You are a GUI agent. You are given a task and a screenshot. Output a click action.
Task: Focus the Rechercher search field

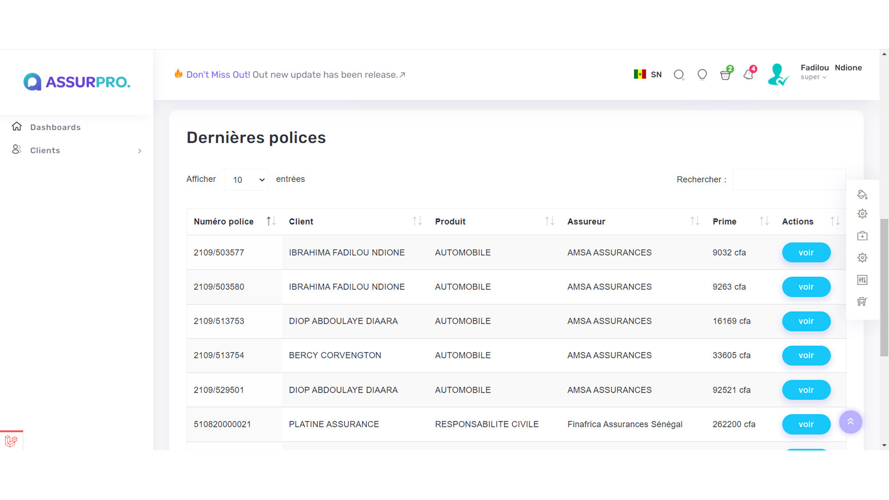pyautogui.click(x=789, y=180)
